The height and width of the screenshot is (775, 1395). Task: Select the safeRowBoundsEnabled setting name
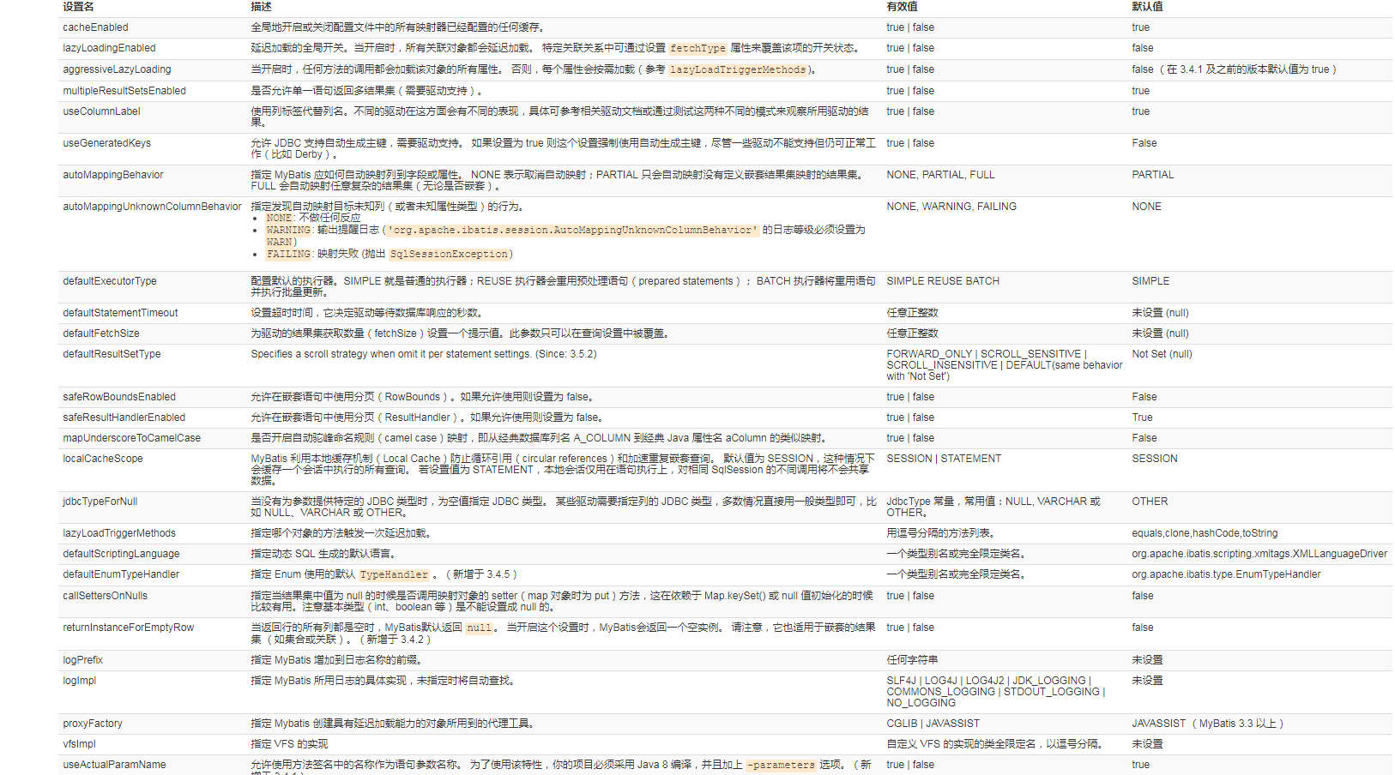pos(119,397)
